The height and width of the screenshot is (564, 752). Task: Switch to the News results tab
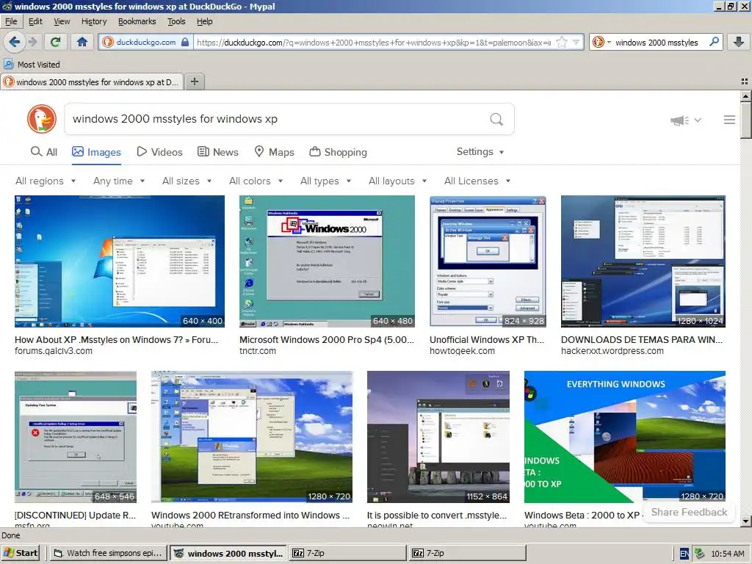(x=218, y=152)
